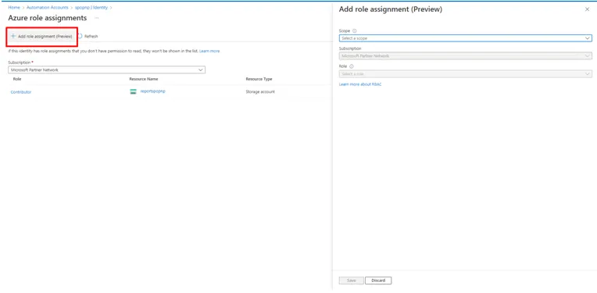The width and height of the screenshot is (597, 293).
Task: Open the Select a role dropdown
Action: pyautogui.click(x=465, y=73)
